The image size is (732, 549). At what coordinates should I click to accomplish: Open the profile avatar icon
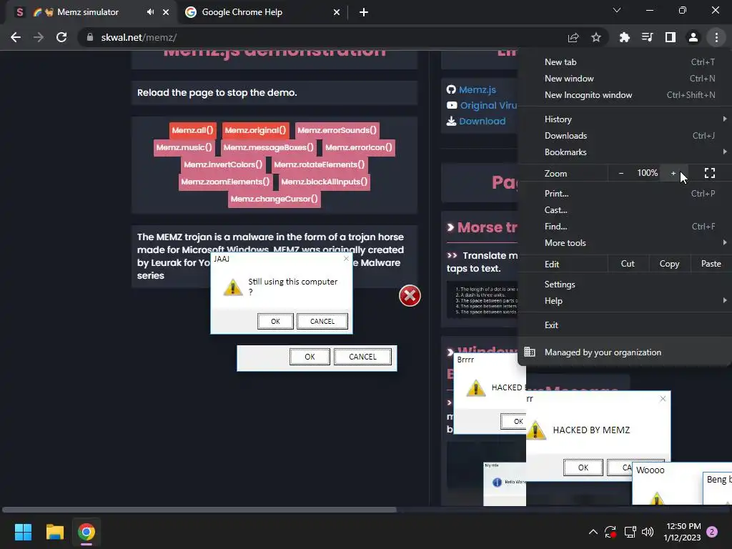tap(693, 37)
